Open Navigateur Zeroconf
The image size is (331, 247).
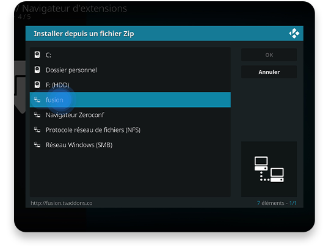point(130,115)
